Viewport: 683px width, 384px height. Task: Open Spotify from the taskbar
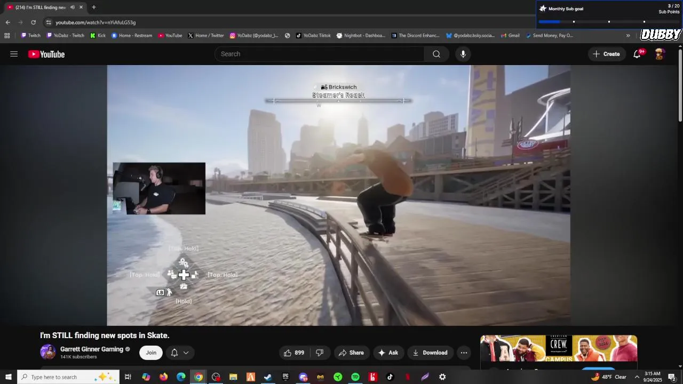tap(355, 377)
